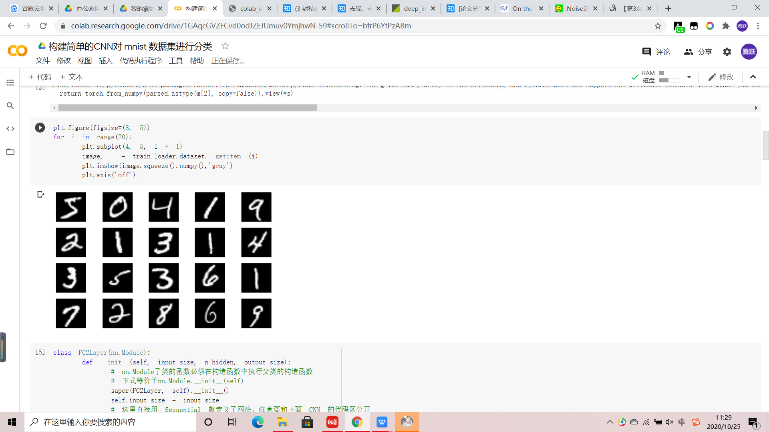The height and width of the screenshot is (432, 769).
Task: Show hidden system tray icons
Action: coord(610,422)
